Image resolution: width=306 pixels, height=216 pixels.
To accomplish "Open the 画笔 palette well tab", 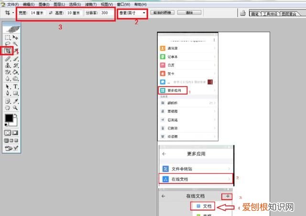I will click(255, 14).
